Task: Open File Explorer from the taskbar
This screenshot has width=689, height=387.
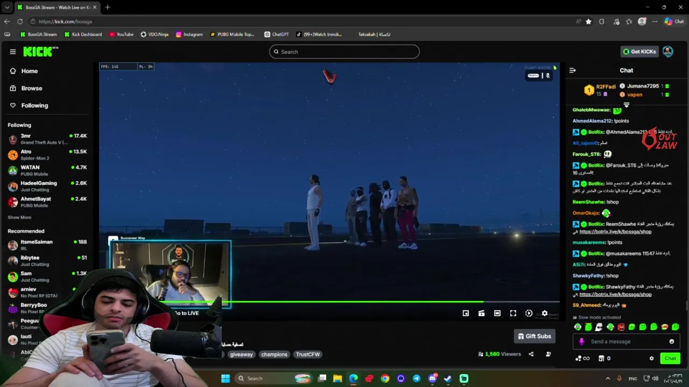Action: point(338,378)
